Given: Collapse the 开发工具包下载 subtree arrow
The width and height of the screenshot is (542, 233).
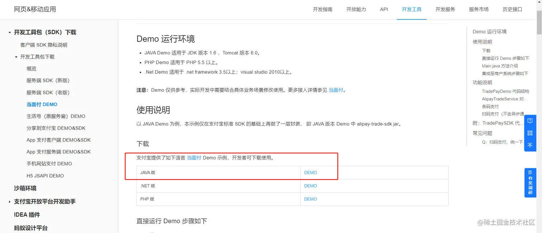Looking at the screenshot, I should 16,57.
